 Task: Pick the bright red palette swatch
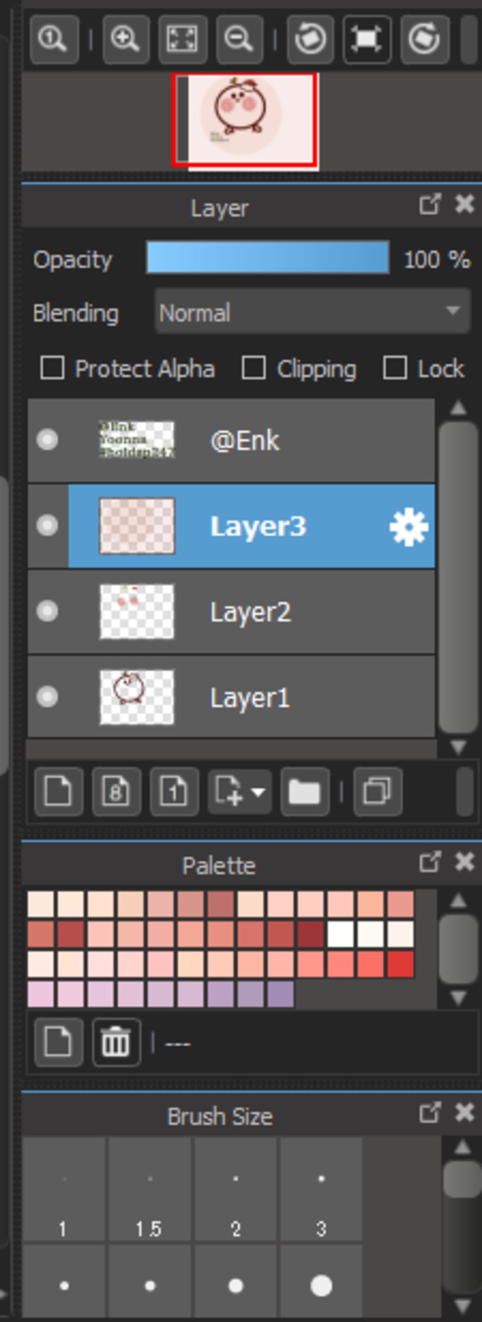(401, 964)
